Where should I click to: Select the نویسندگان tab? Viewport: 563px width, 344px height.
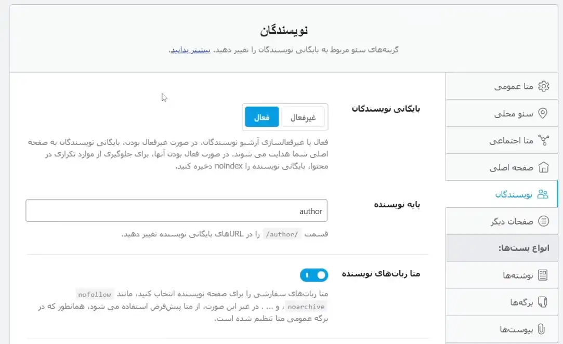[502, 194]
